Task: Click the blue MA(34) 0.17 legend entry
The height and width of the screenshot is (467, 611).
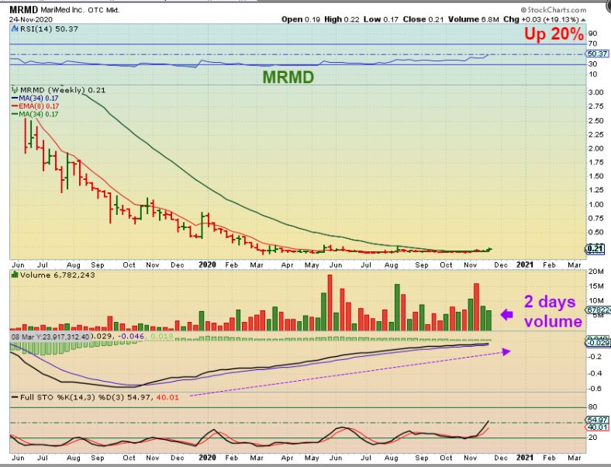Action: [x=39, y=99]
